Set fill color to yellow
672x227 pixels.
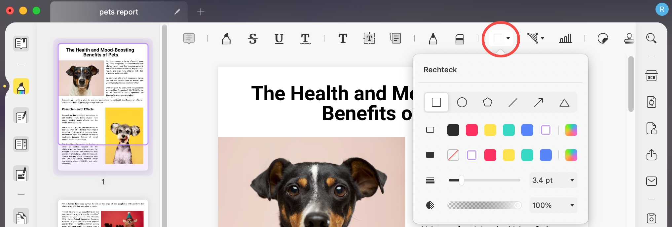pyautogui.click(x=509, y=155)
